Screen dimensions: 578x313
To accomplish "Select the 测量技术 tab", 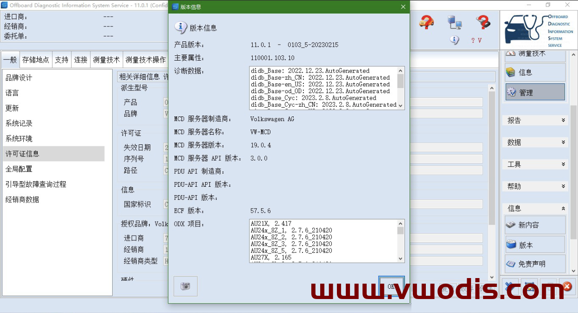I will click(x=106, y=60).
